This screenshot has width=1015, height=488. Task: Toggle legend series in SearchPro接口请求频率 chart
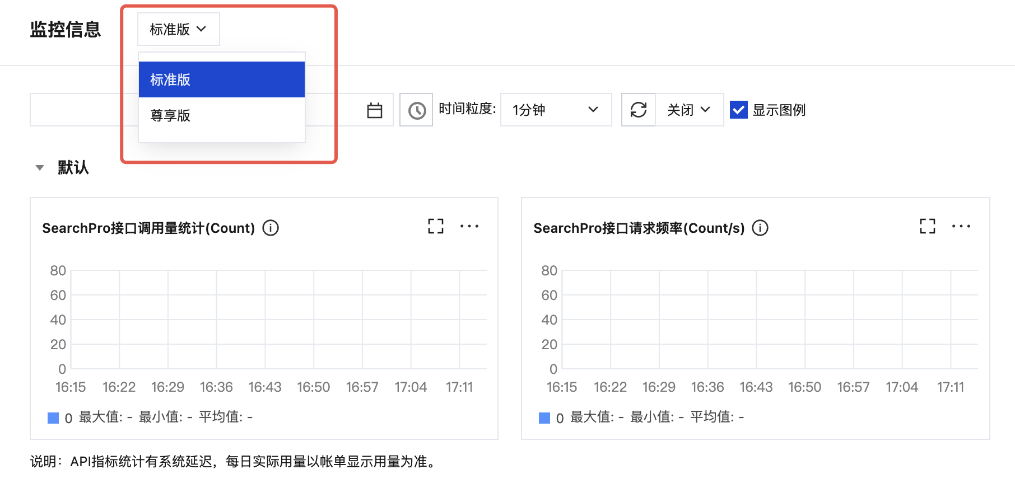pyautogui.click(x=544, y=417)
